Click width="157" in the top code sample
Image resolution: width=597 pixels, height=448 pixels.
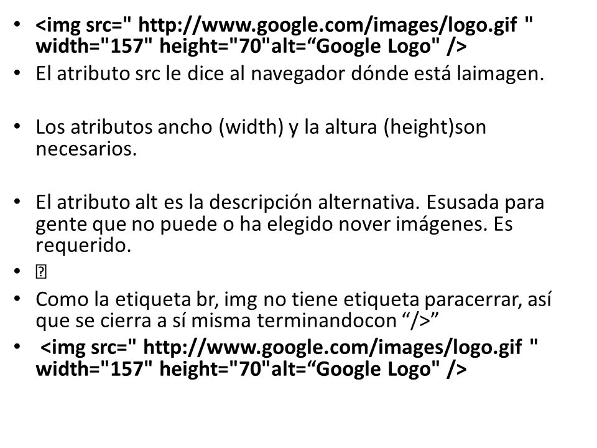[x=94, y=47]
